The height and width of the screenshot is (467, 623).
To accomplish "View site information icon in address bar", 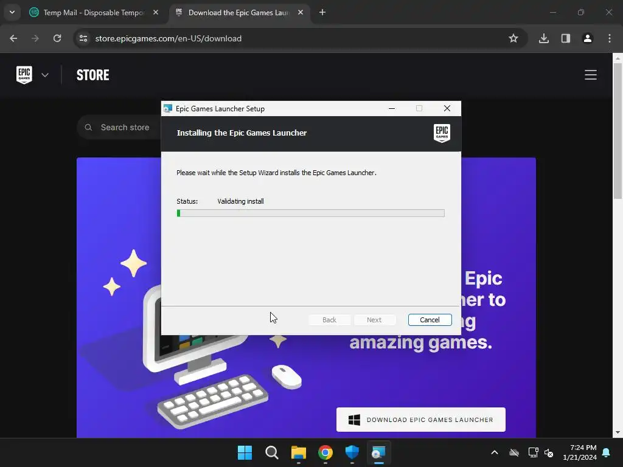I will click(83, 38).
